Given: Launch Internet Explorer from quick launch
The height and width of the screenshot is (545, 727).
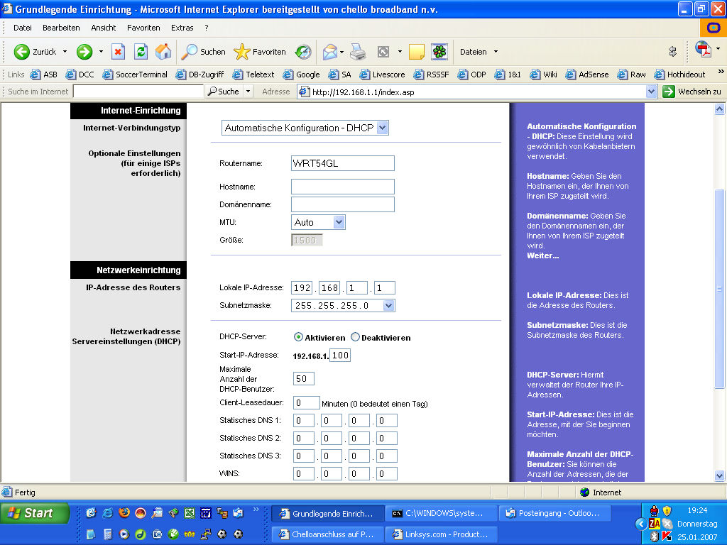Looking at the screenshot, I should point(108,512).
